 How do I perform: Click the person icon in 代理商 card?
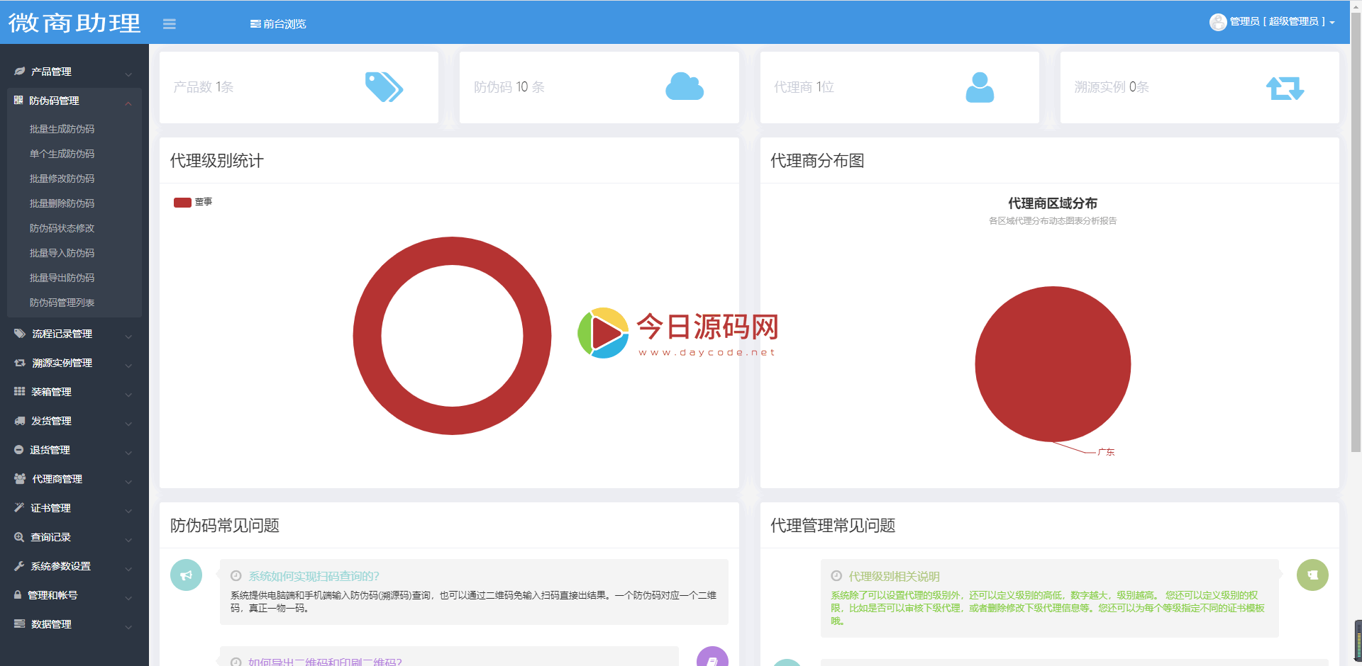980,87
